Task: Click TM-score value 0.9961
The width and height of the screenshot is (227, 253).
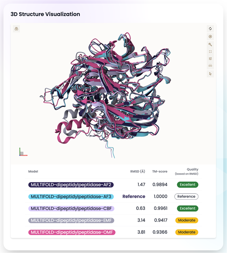Action: tap(161, 209)
